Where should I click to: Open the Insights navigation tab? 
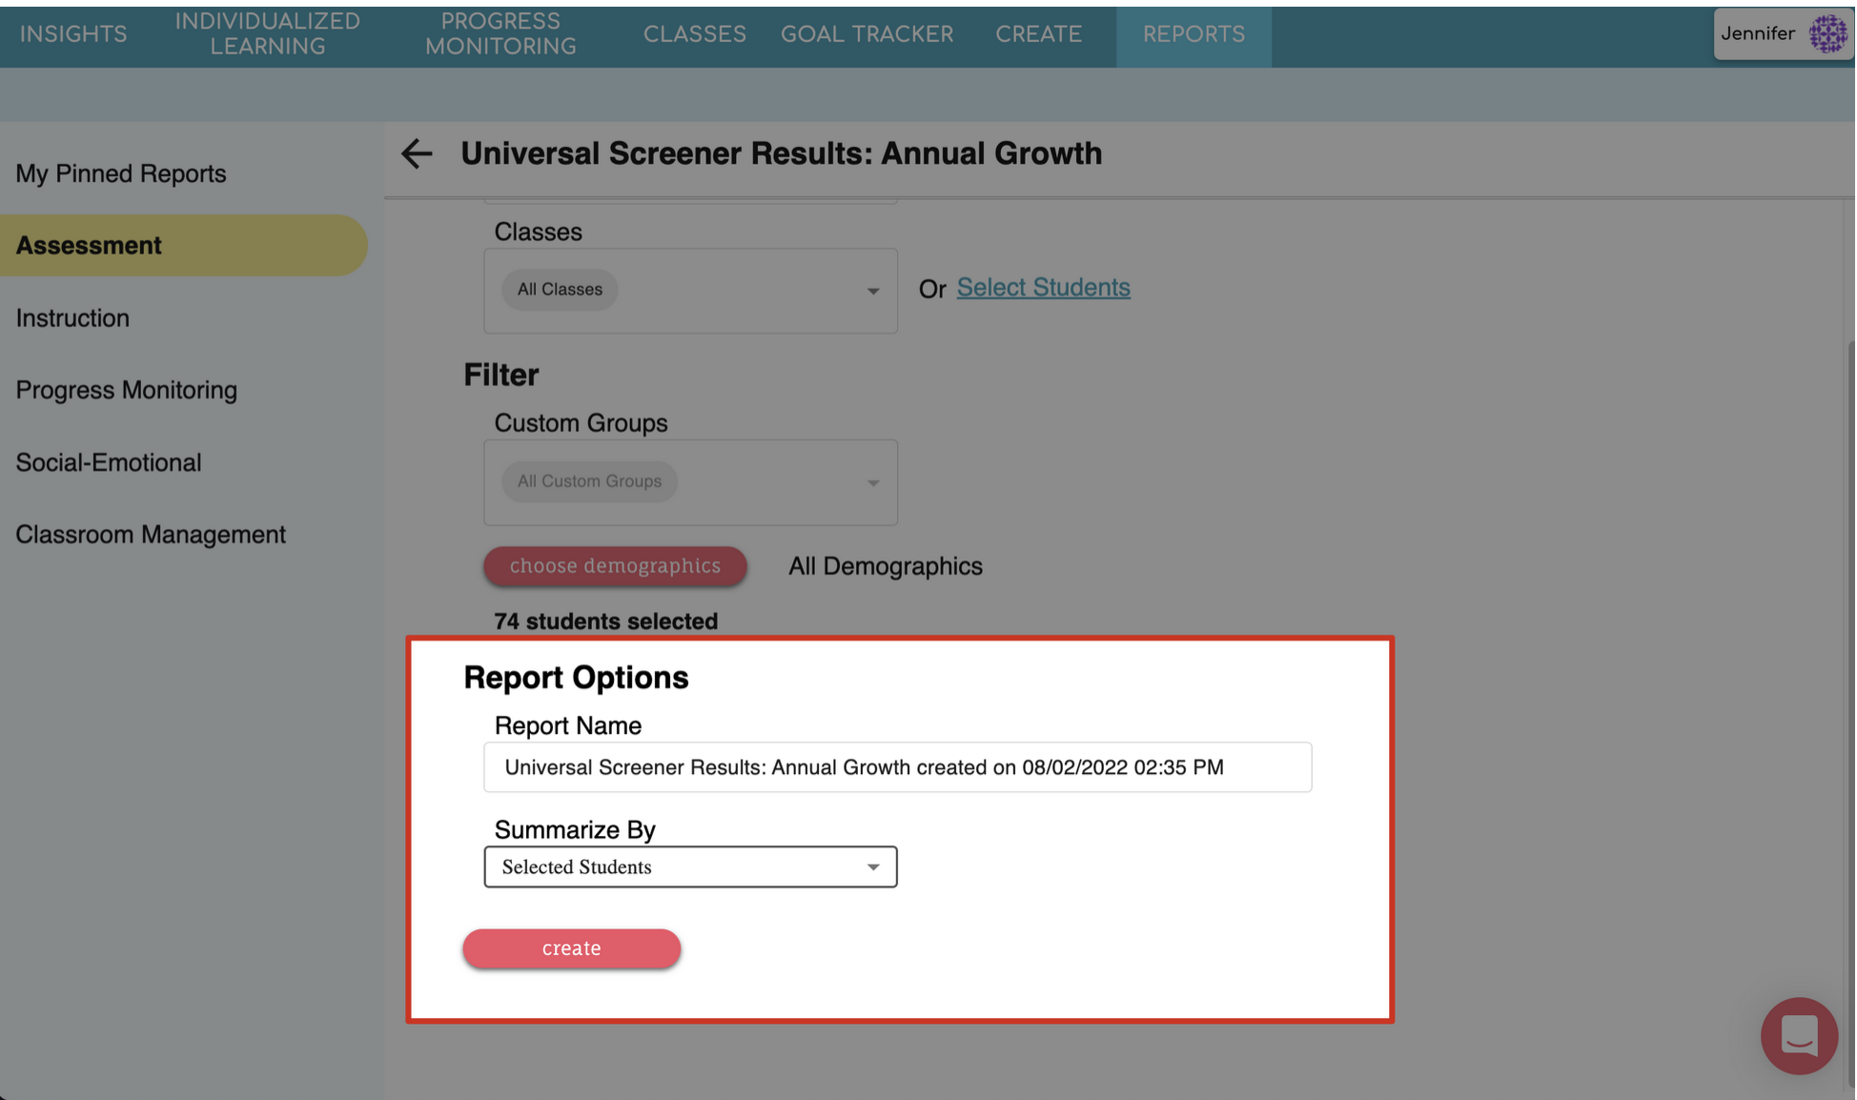tap(73, 34)
